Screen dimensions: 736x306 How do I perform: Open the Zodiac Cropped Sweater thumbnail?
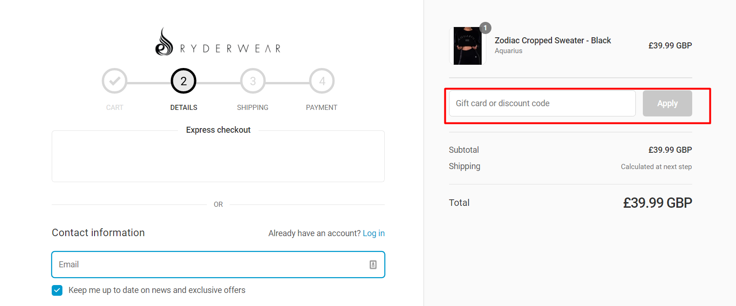pos(467,46)
